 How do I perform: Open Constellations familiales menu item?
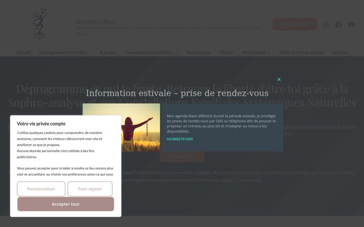tap(149, 52)
